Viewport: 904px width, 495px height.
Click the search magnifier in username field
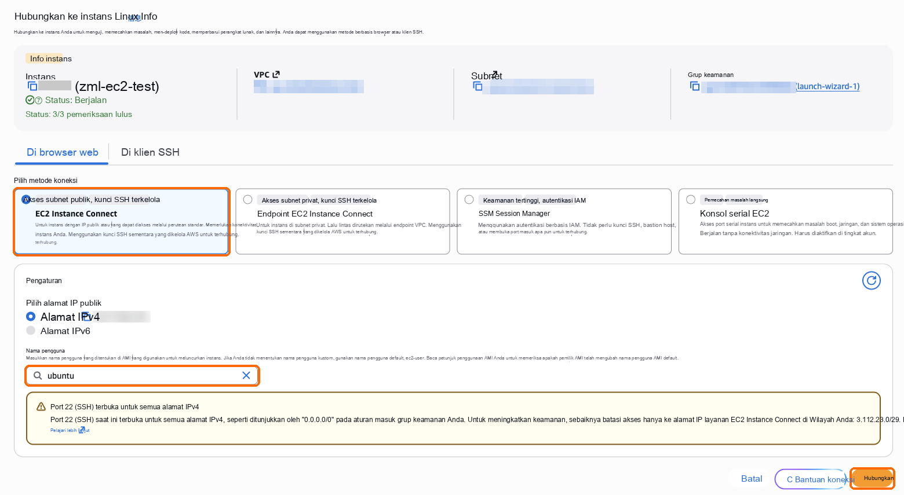pyautogui.click(x=38, y=376)
